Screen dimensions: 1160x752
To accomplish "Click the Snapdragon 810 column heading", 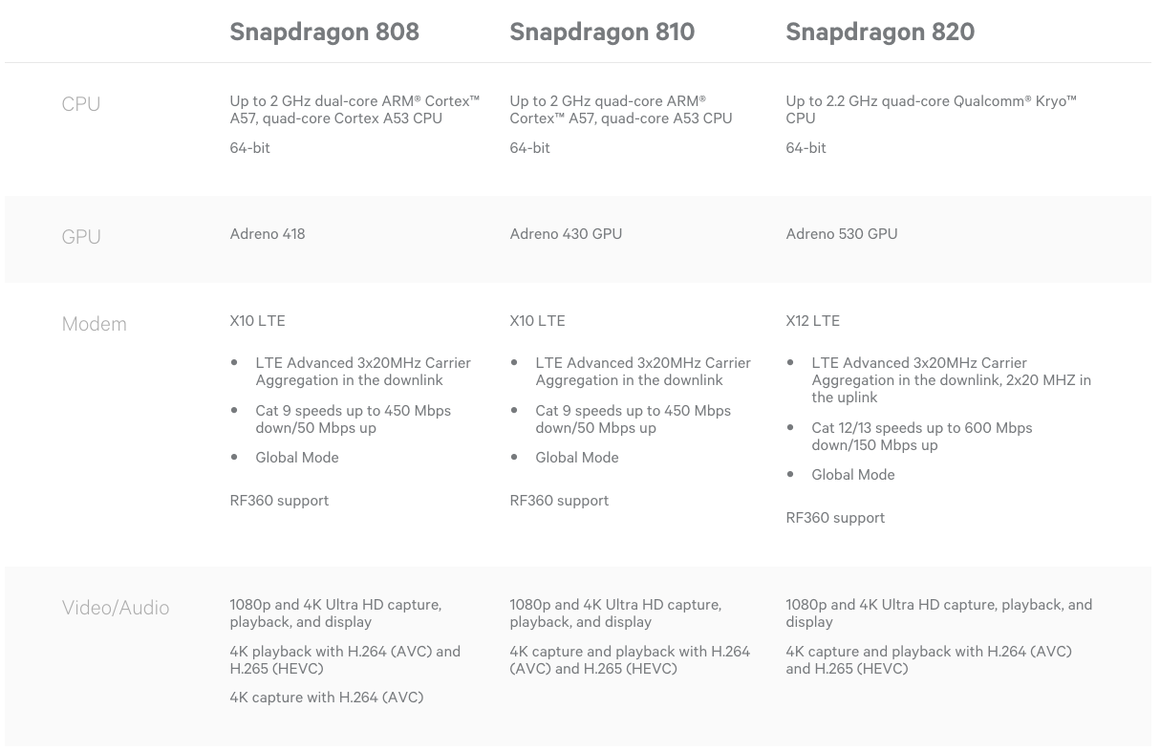I will (602, 32).
